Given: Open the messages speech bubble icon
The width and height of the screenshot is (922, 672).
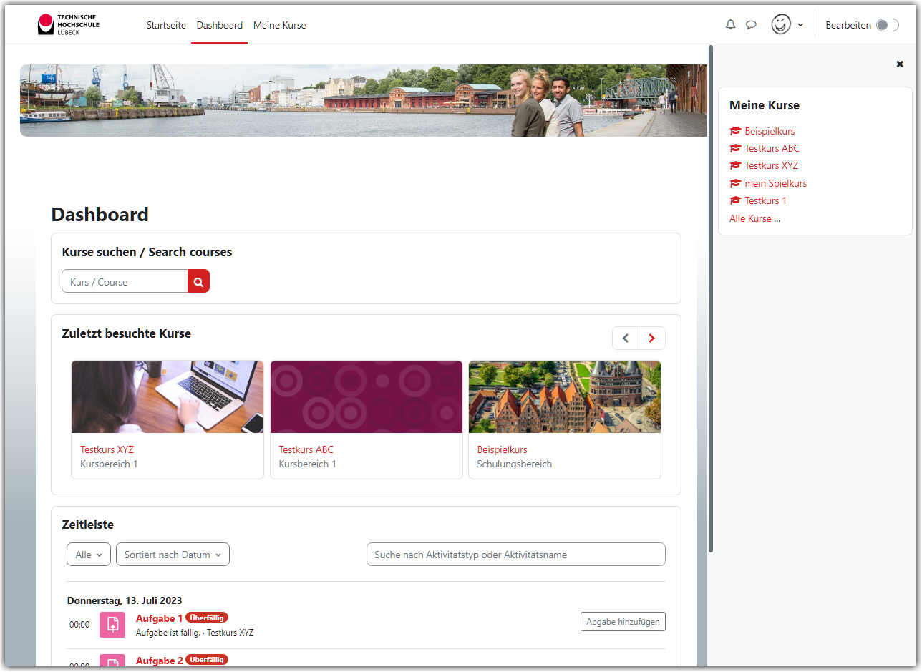Looking at the screenshot, I should pos(751,25).
